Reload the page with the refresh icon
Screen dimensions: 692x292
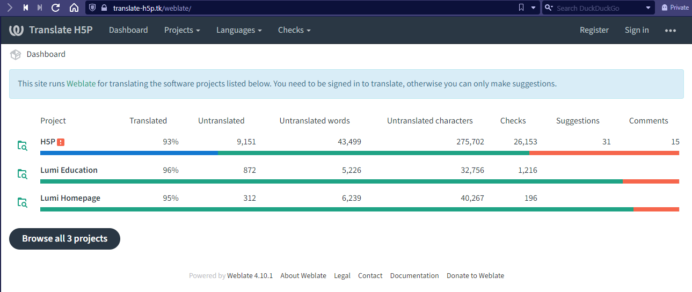(56, 8)
